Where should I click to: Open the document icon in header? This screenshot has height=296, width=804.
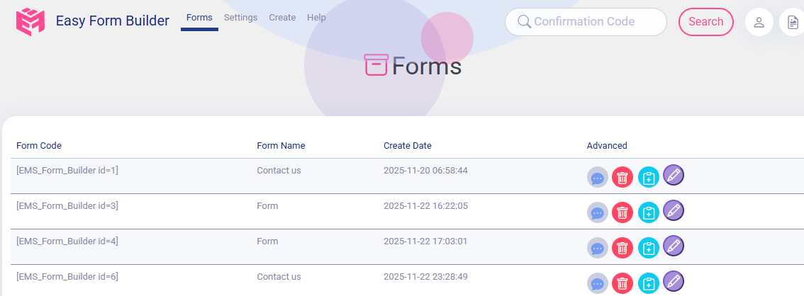click(793, 22)
